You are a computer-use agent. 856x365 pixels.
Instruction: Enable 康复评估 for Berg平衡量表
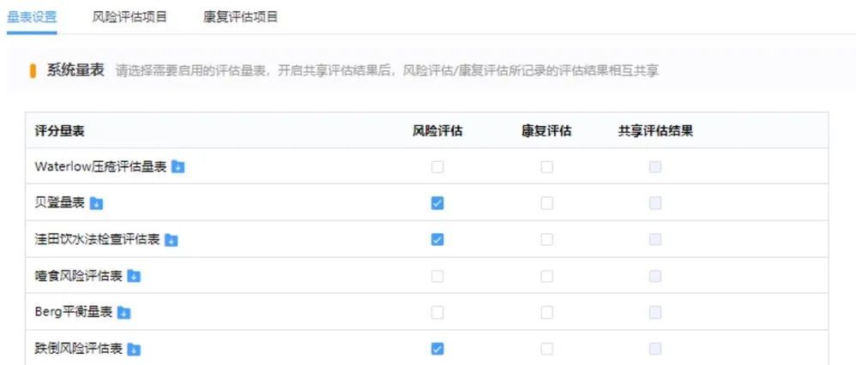[546, 313]
